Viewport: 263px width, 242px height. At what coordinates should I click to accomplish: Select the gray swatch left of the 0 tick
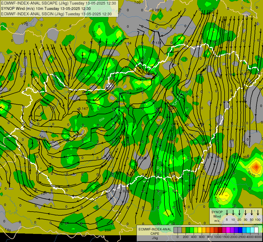(176, 230)
